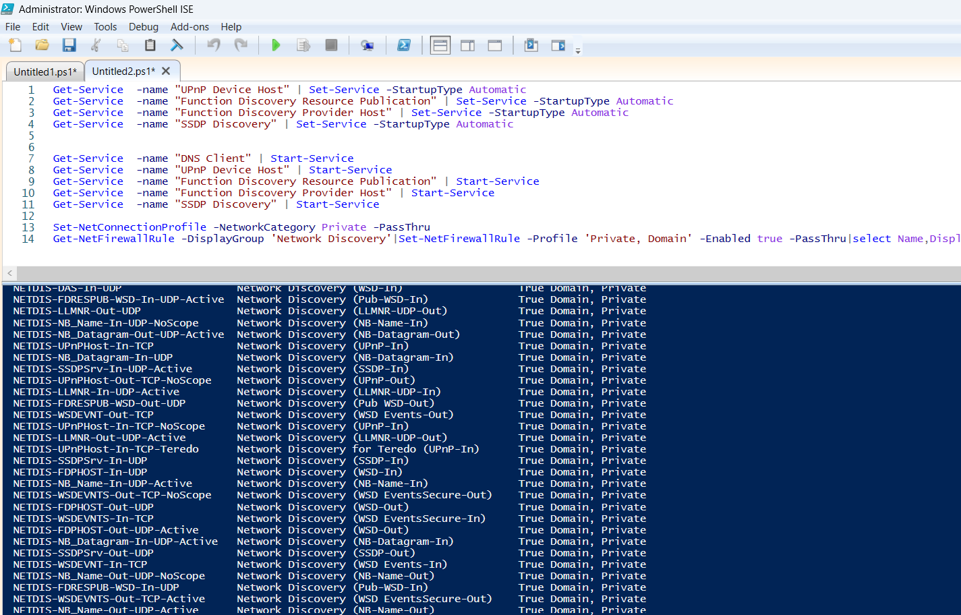The height and width of the screenshot is (615, 961).
Task: Show Script Pane Top layout icon
Action: pyautogui.click(x=440, y=45)
